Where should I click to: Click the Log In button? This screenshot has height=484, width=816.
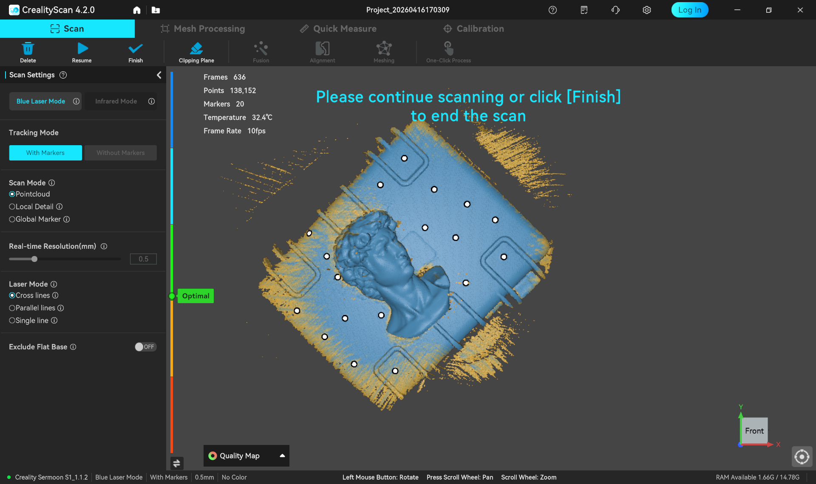click(x=690, y=10)
